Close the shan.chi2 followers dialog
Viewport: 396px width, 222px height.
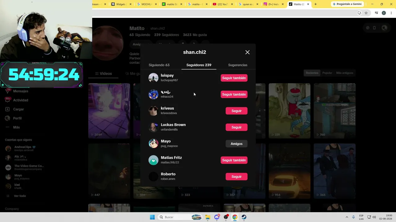(x=247, y=52)
